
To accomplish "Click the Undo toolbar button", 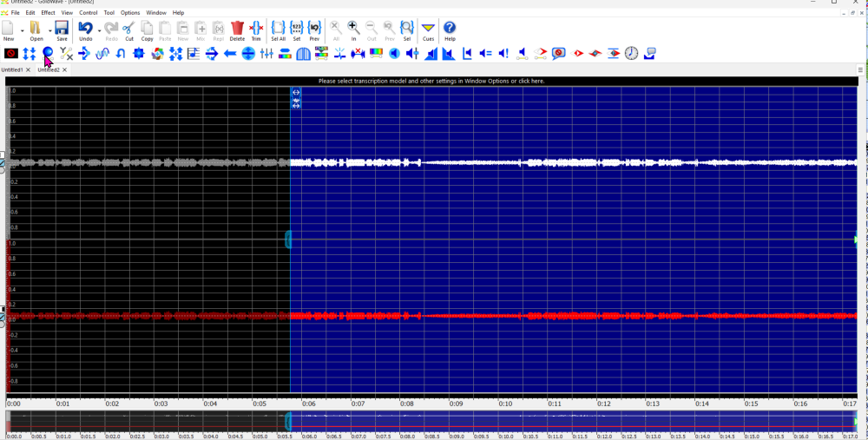I will pos(86,30).
